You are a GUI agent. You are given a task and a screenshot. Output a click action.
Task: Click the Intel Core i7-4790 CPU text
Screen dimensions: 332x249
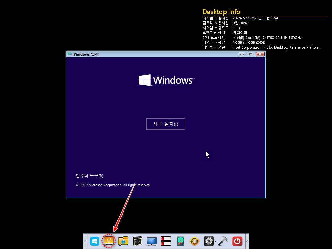(x=267, y=38)
